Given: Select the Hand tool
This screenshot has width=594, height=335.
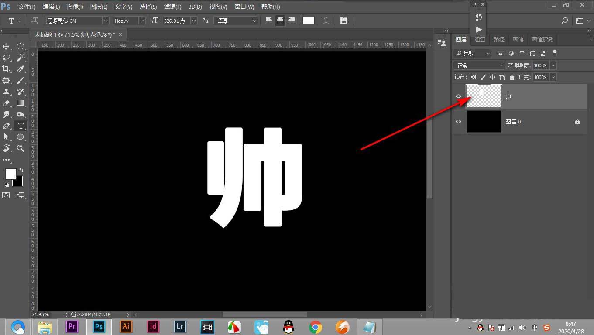Looking at the screenshot, I should click(6, 148).
